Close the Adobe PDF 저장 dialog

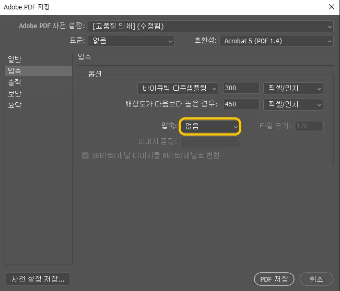[x=332, y=7]
